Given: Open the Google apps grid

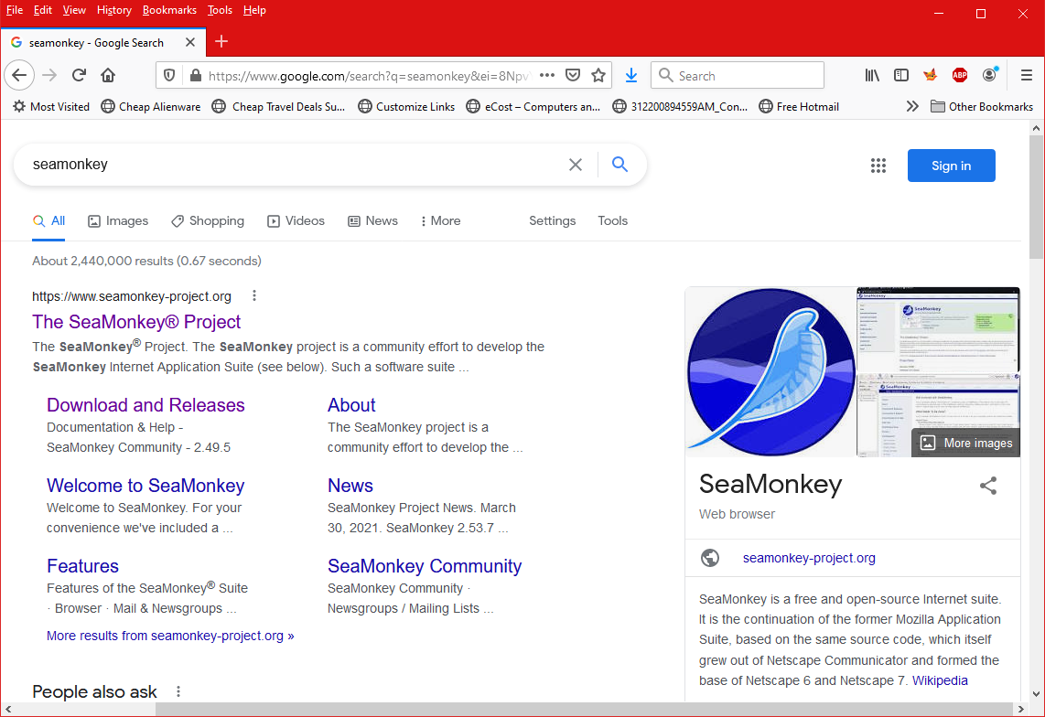Looking at the screenshot, I should pos(878,166).
